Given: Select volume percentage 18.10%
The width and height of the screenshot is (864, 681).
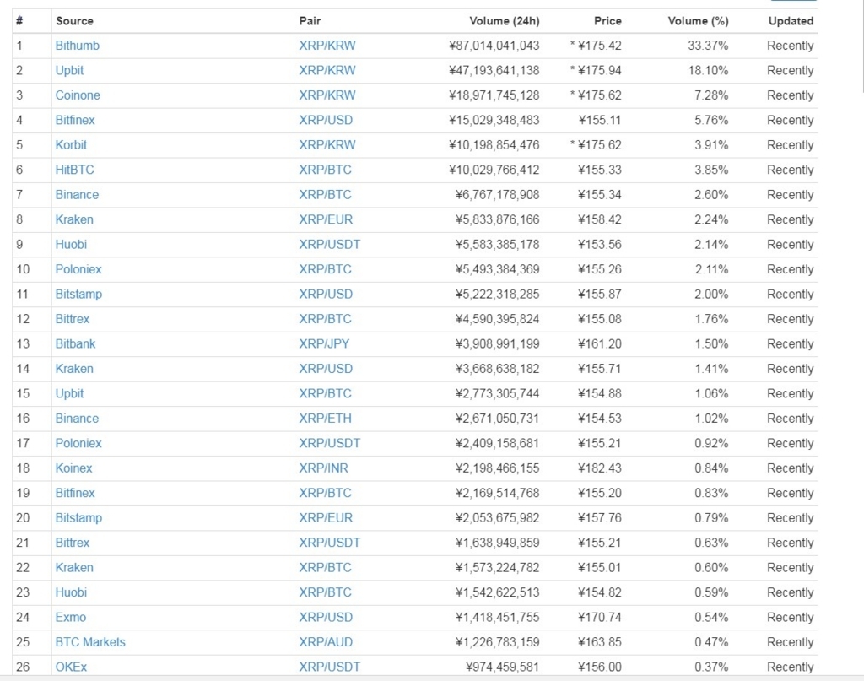Looking at the screenshot, I should point(708,71).
